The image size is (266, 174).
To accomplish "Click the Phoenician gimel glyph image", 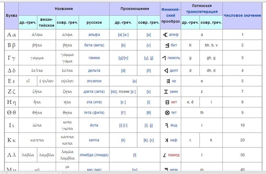I will click(x=164, y=58).
